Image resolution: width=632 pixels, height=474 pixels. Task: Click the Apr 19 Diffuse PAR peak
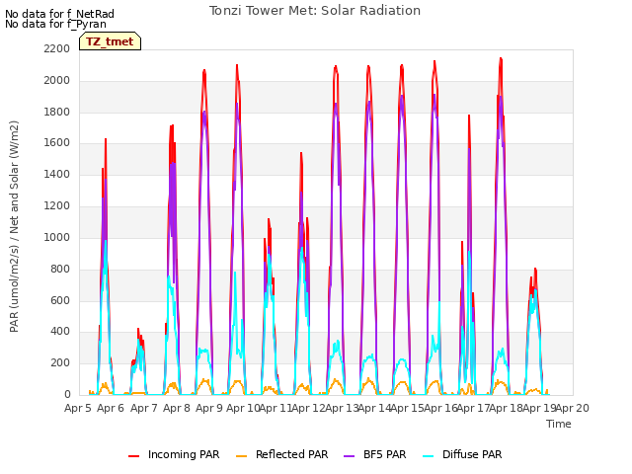[535, 290]
